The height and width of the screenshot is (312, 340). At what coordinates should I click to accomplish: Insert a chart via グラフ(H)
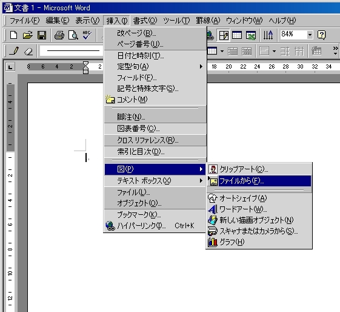point(259,242)
